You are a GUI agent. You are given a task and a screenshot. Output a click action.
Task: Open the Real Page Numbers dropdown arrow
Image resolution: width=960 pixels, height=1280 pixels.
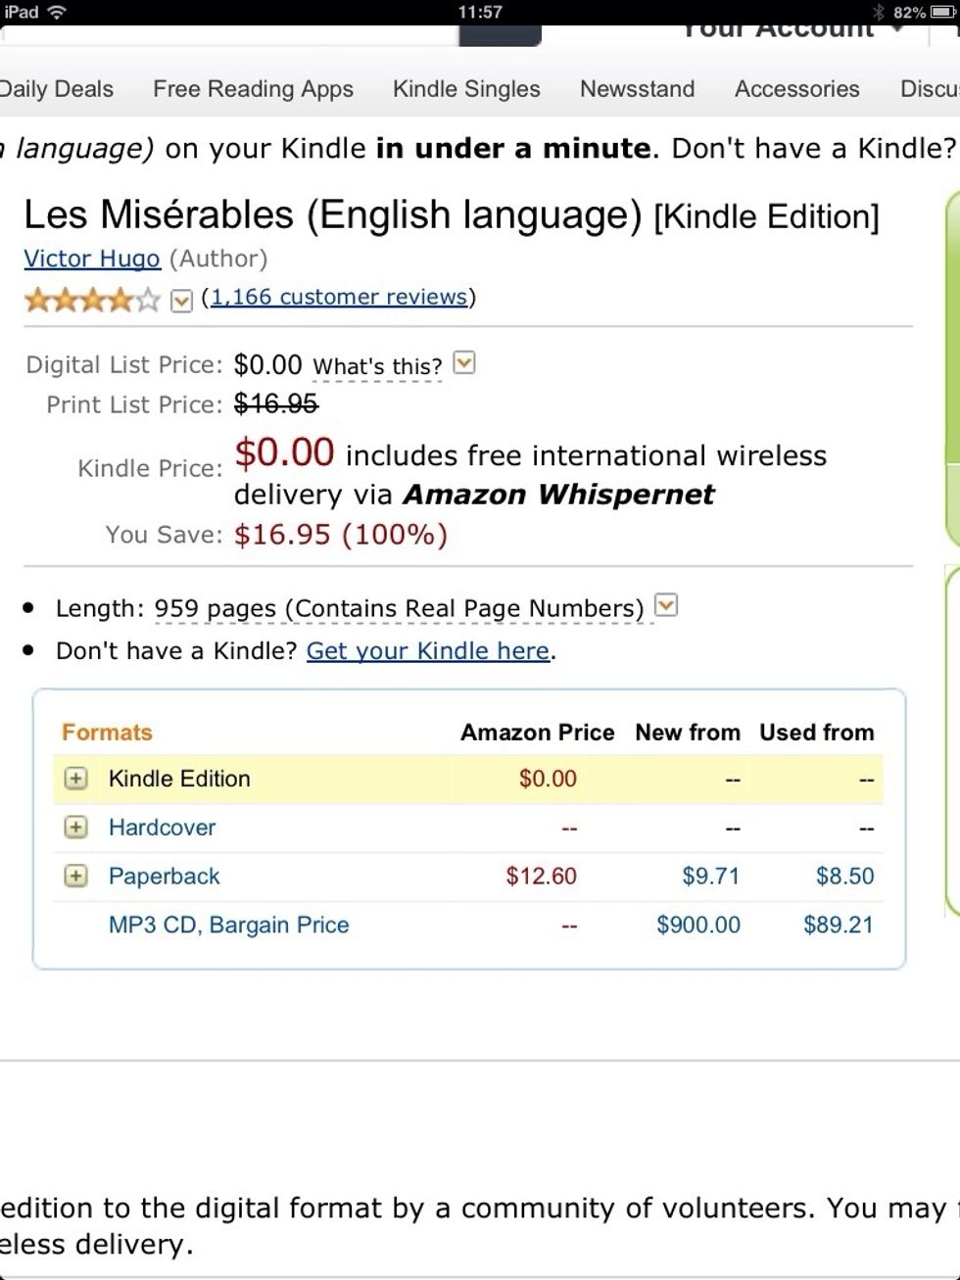(666, 606)
